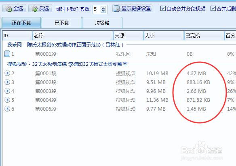Click completed value 4.37 MB
This screenshot has width=236, height=166.
pyautogui.click(x=196, y=74)
